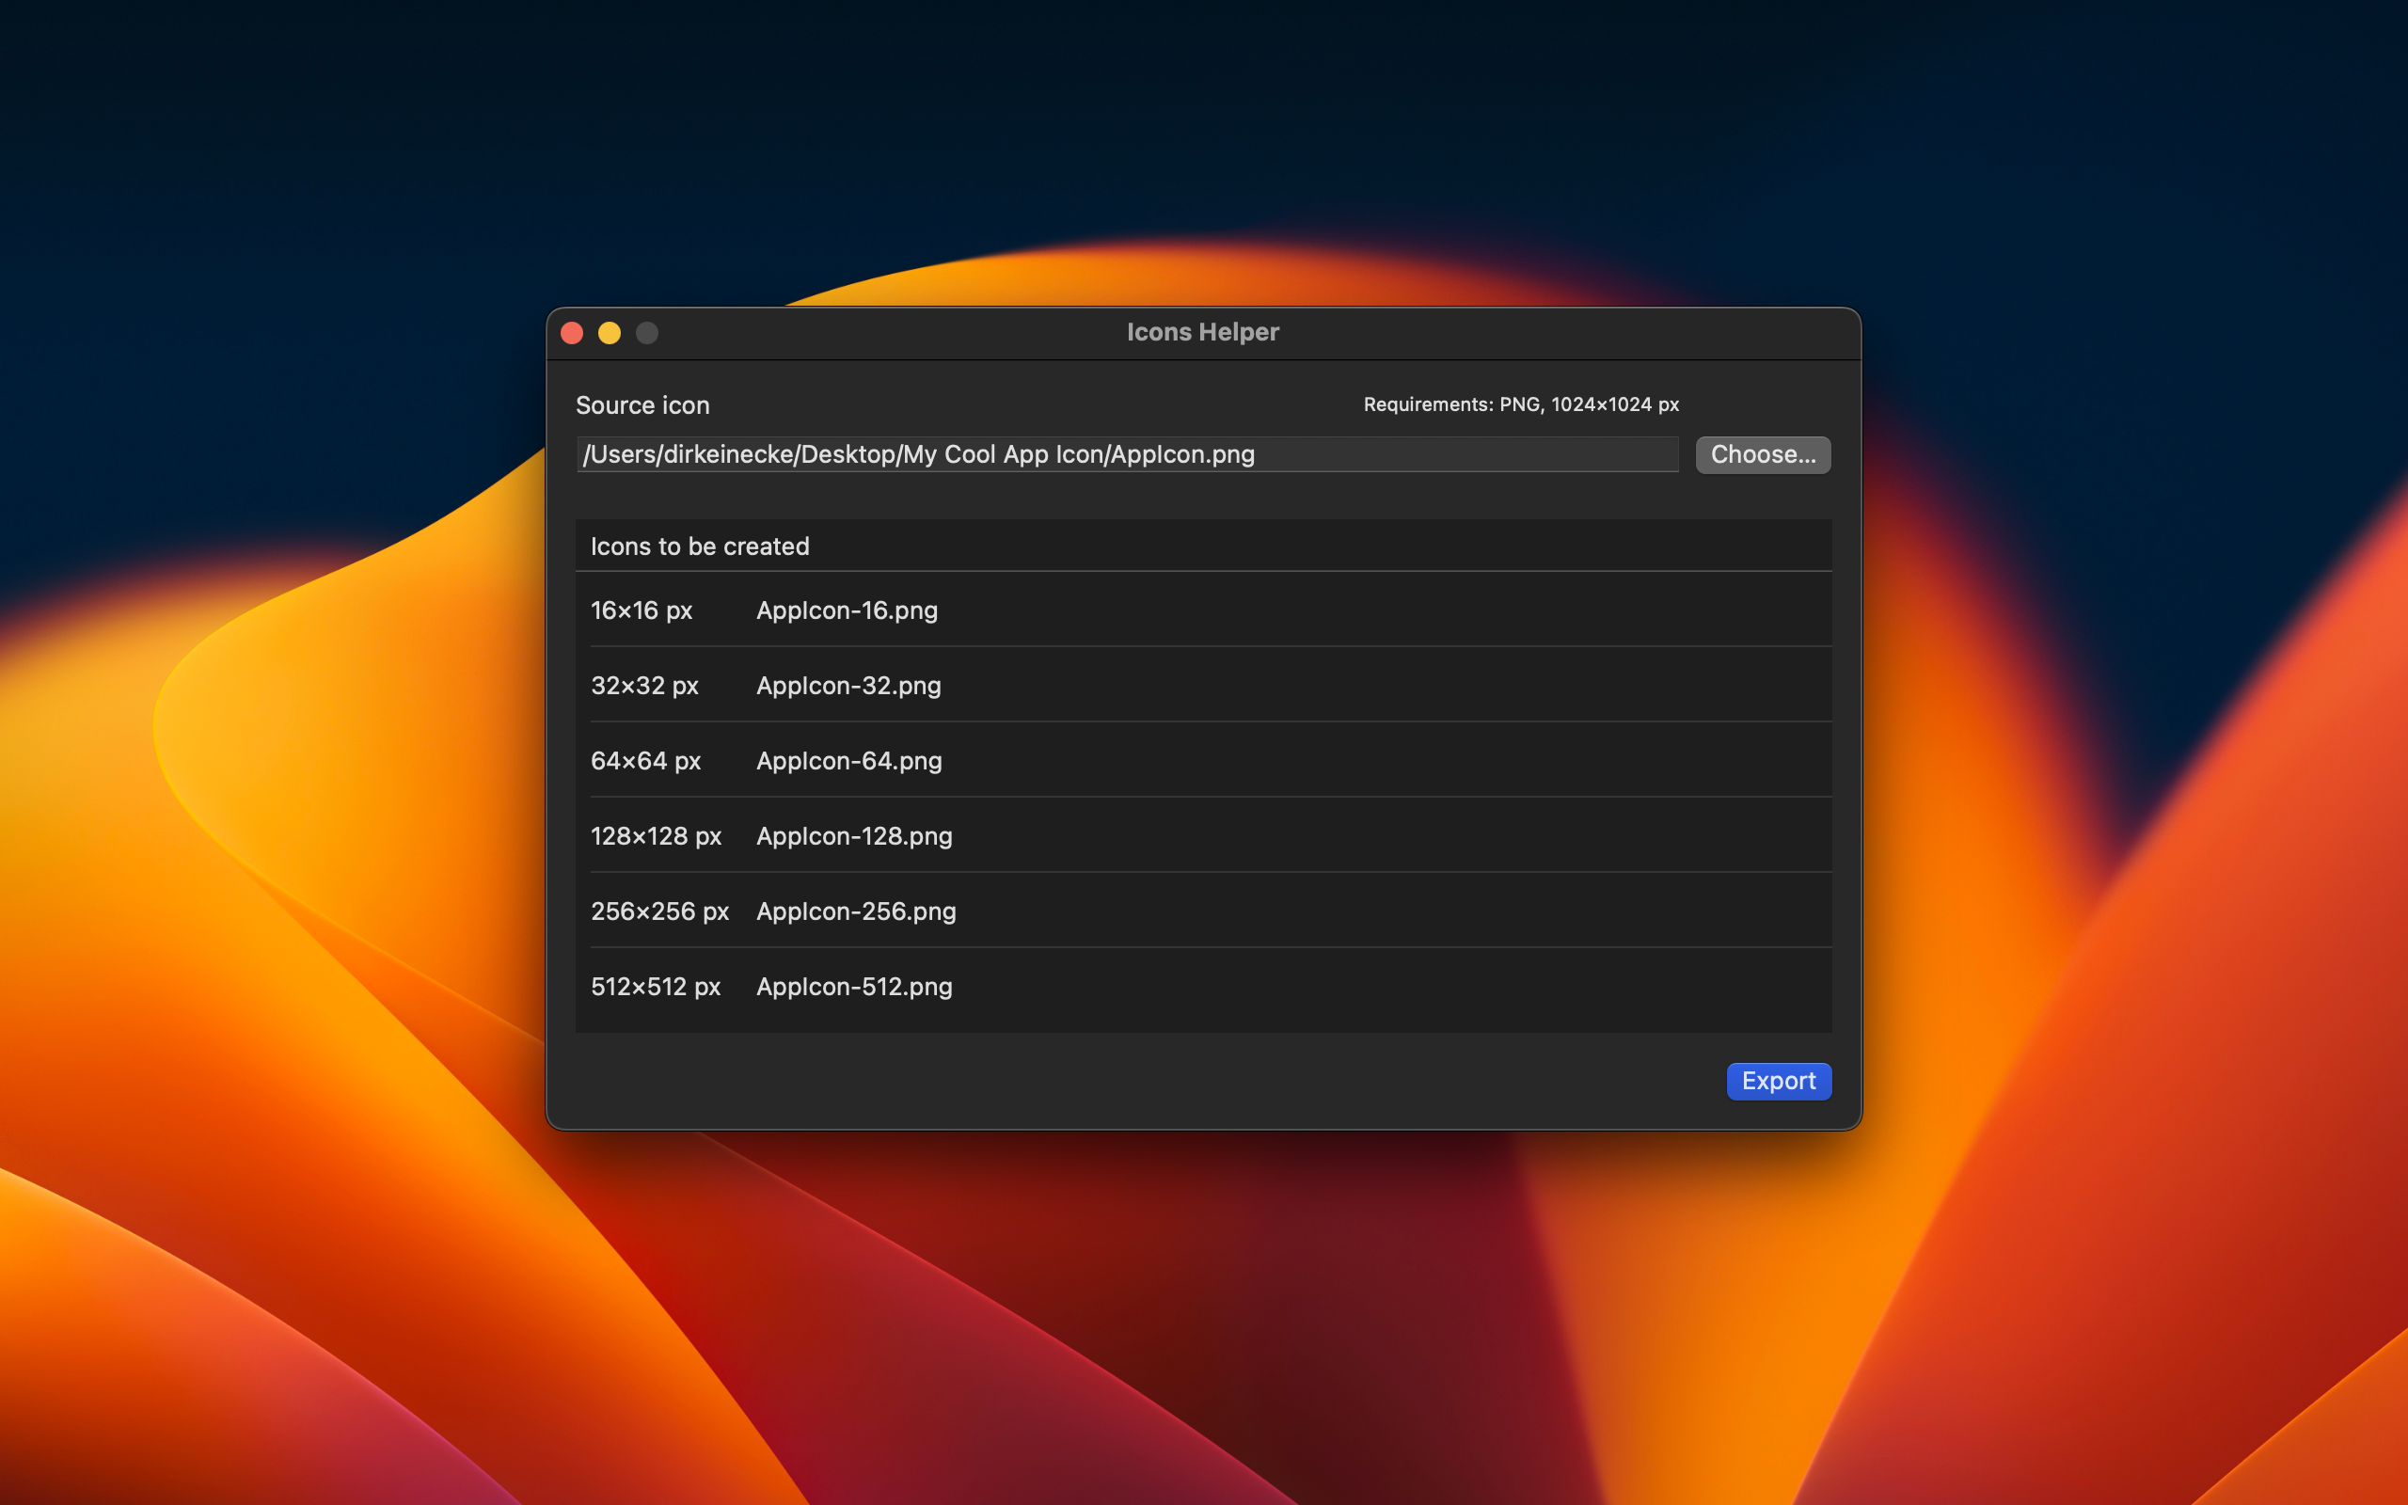Click the source icon path field

coord(1128,455)
